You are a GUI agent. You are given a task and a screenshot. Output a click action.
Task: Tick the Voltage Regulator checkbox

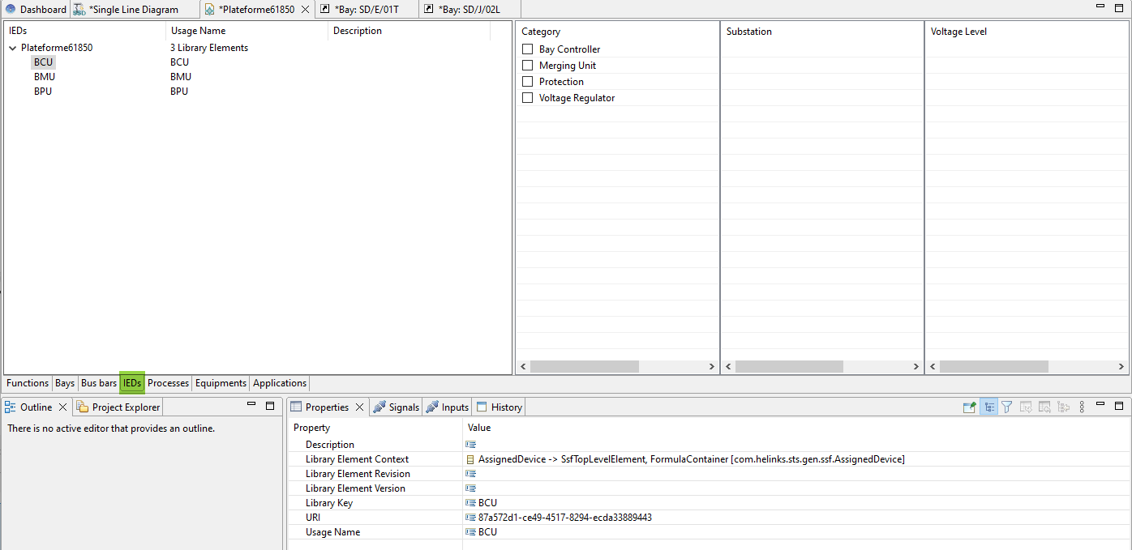pos(528,98)
